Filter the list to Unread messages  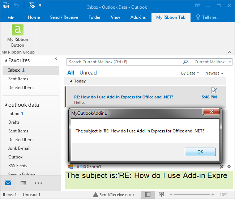coord(88,73)
